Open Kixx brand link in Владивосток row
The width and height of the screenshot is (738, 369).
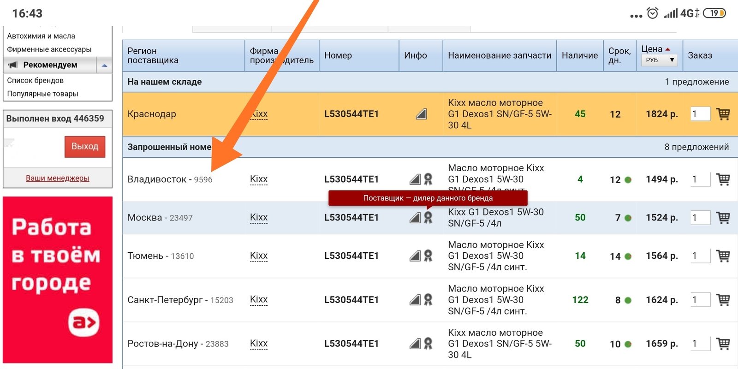(259, 179)
